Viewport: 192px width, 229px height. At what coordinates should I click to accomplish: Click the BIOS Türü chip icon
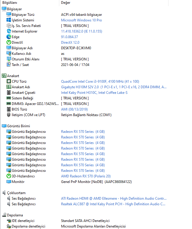pos(9,109)
